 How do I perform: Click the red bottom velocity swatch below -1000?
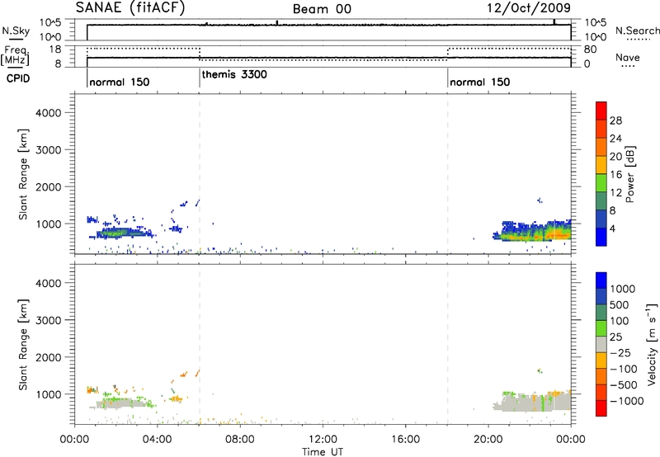(x=601, y=408)
